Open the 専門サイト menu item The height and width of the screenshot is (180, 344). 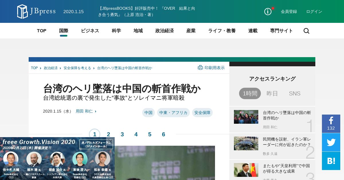(282, 31)
